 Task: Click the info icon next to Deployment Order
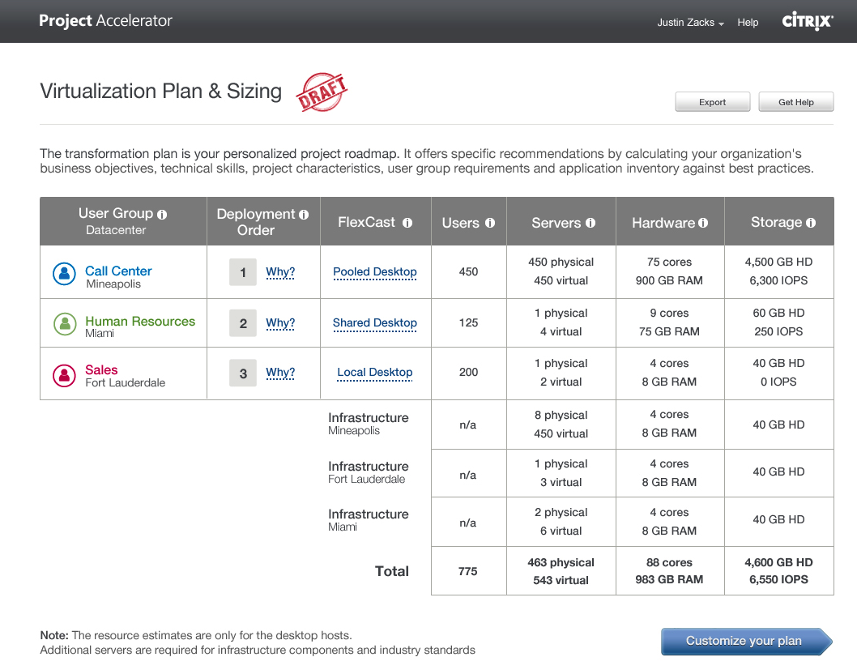click(x=304, y=215)
